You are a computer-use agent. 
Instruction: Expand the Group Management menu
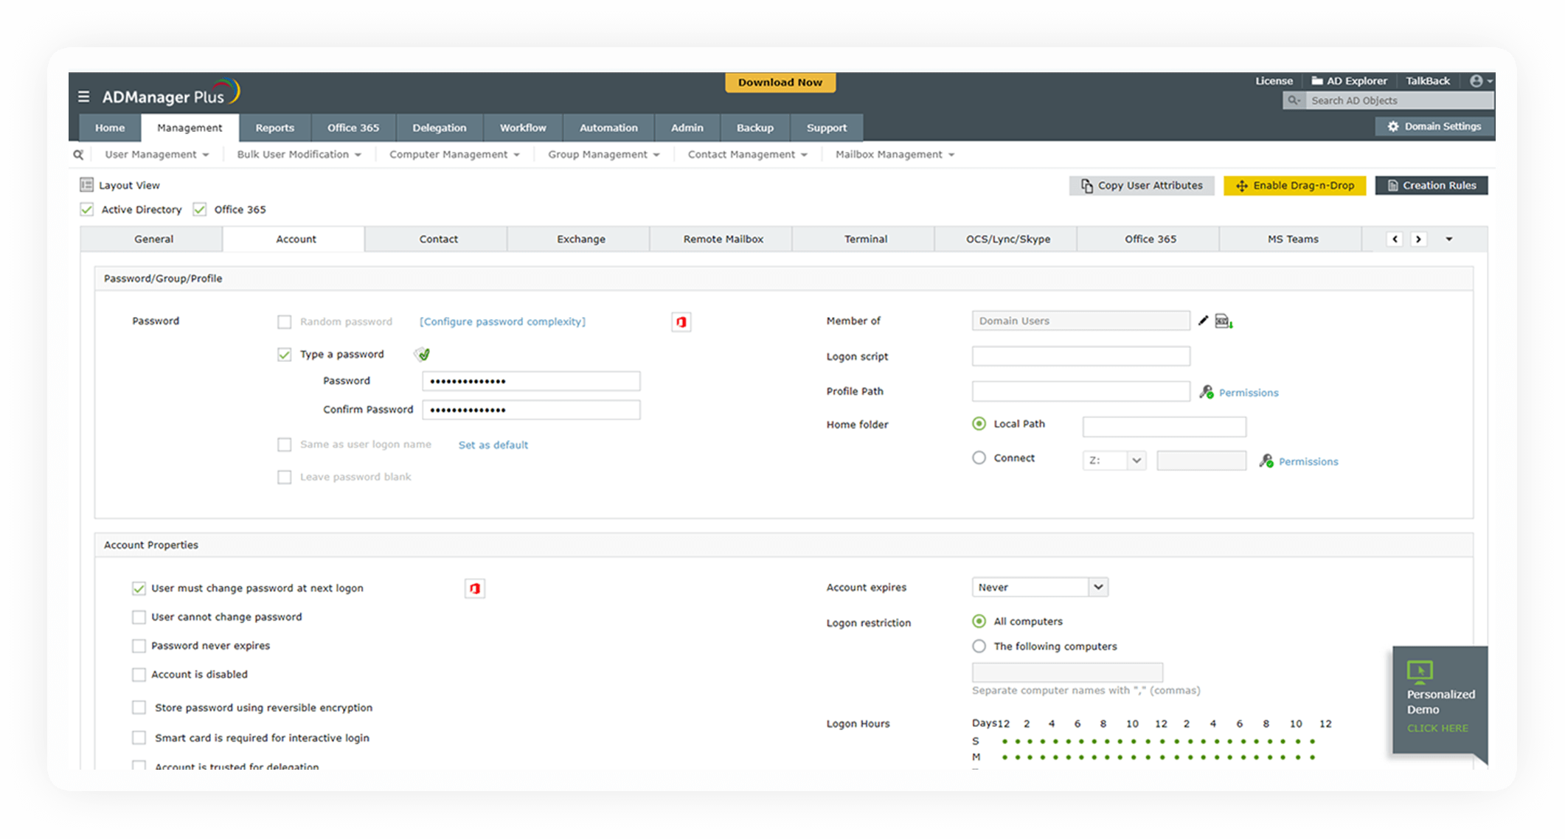coord(603,155)
